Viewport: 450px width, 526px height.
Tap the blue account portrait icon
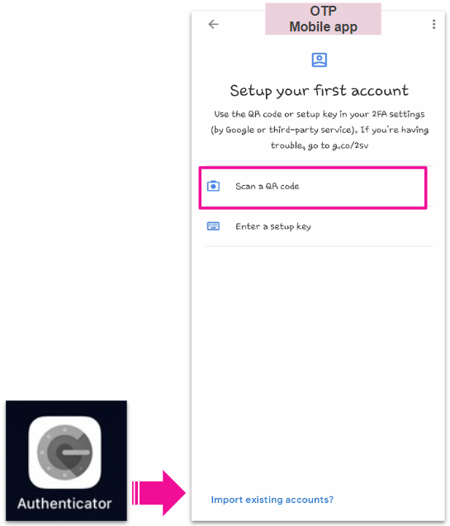click(319, 60)
